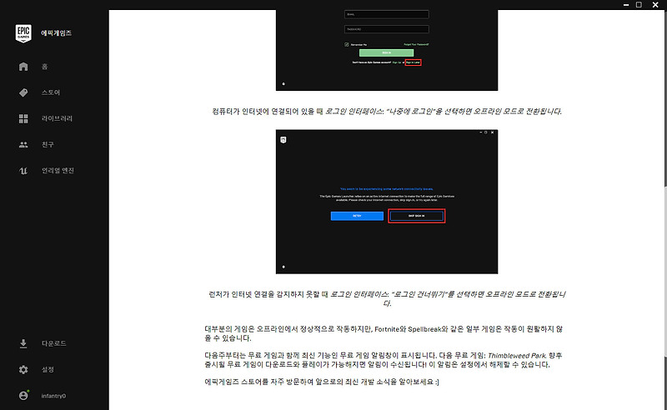This screenshot has width=667, height=410.
Task: Open the infantry0 account name
Action: point(53,396)
